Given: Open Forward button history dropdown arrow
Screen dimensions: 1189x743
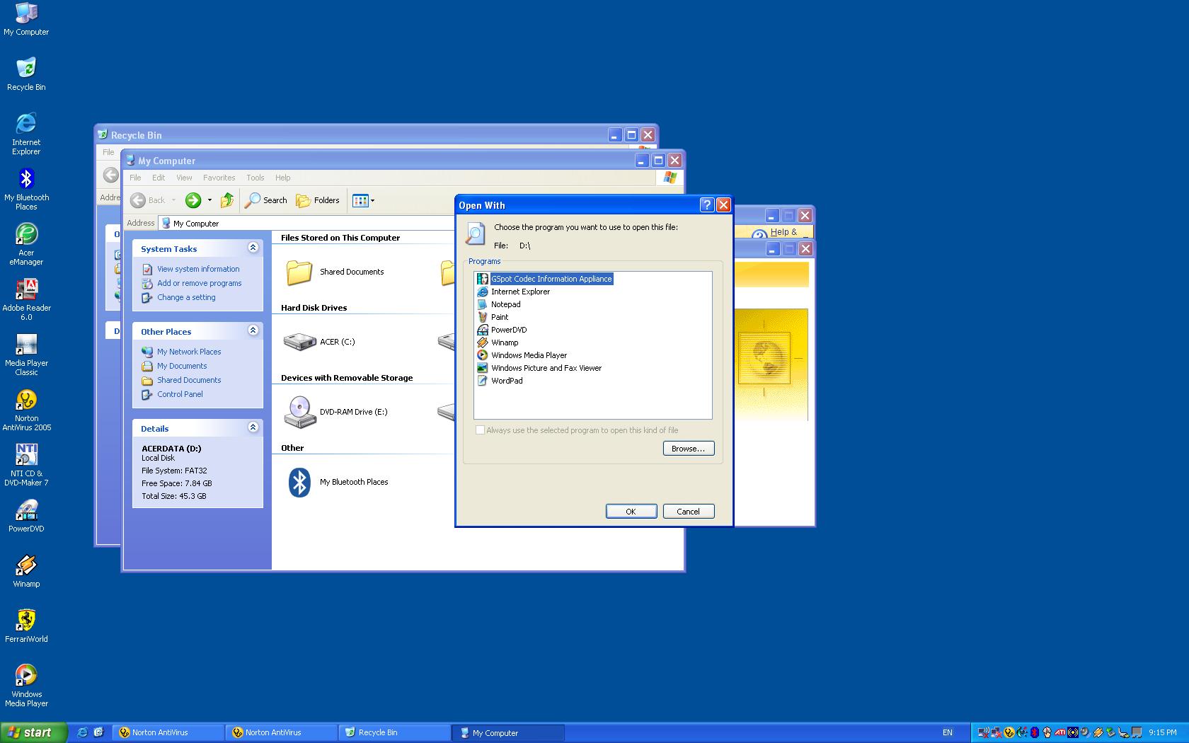Looking at the screenshot, I should pos(209,200).
